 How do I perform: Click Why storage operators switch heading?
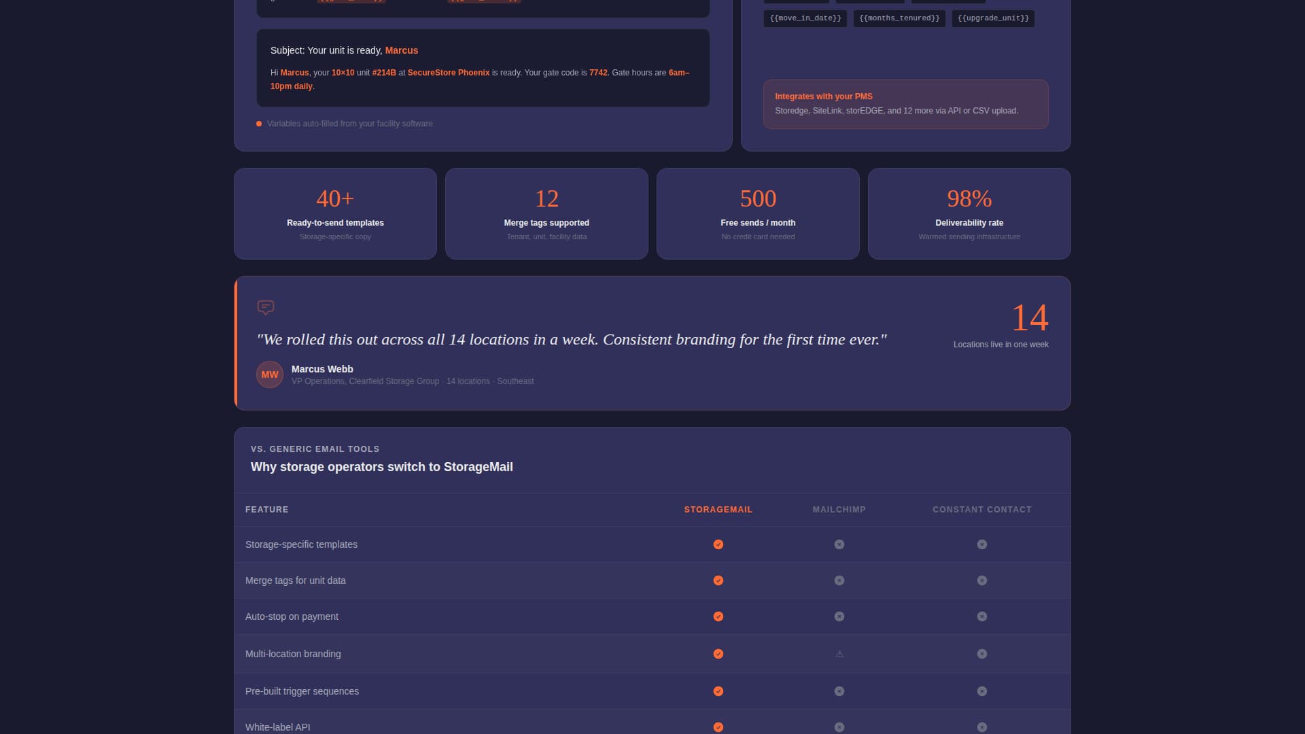tap(381, 467)
